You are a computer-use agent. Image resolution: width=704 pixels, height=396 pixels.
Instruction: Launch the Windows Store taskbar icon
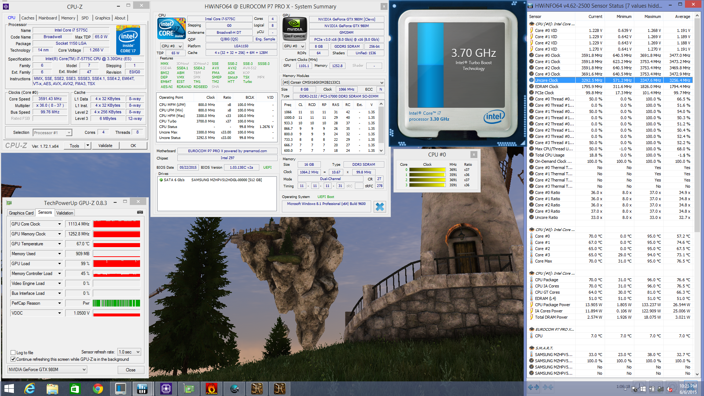click(x=75, y=388)
